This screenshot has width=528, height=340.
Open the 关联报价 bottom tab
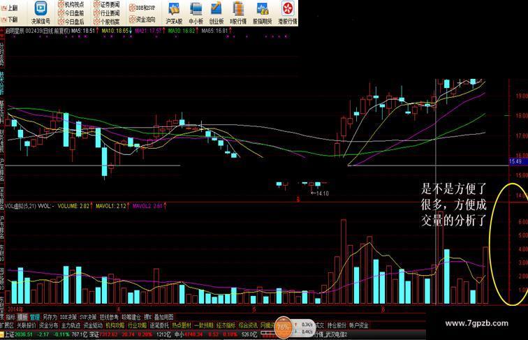click(27, 325)
